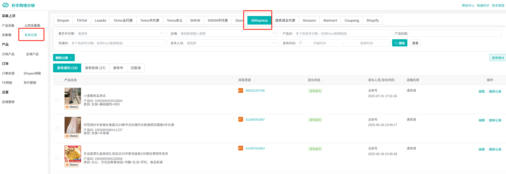Click the Choice badge under 小金额商品测试 image

point(72,107)
